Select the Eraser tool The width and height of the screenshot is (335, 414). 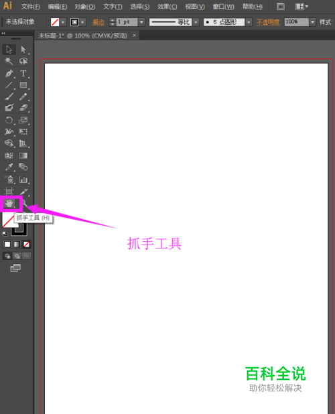click(x=23, y=108)
